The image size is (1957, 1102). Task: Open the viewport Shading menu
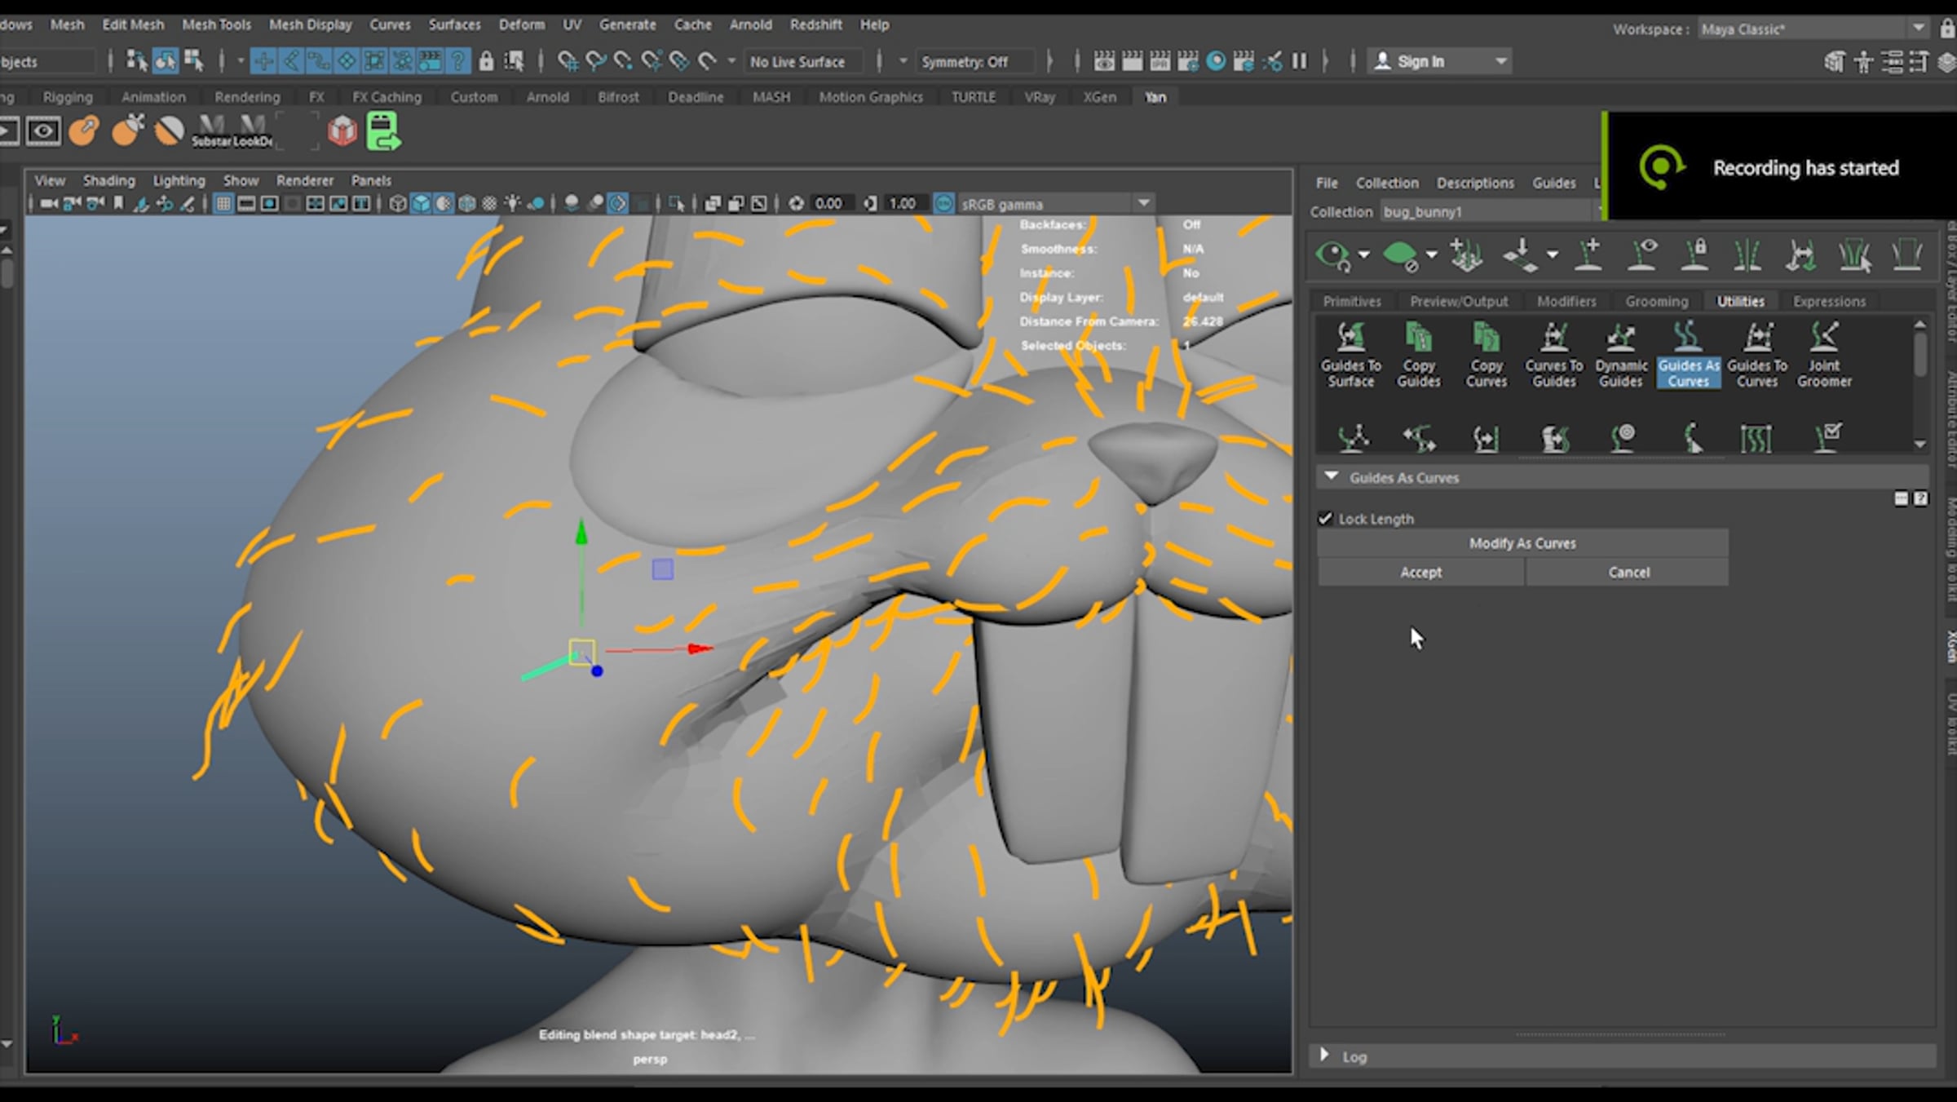click(x=108, y=180)
